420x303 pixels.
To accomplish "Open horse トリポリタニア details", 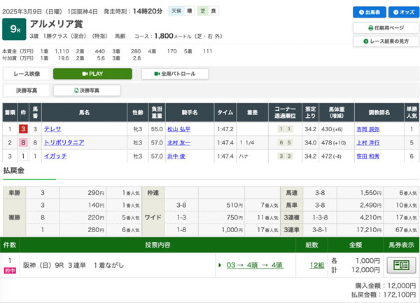I will point(64,142).
